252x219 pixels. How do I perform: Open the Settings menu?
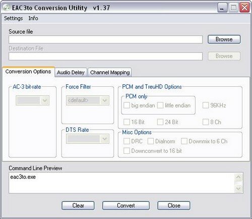(13, 18)
